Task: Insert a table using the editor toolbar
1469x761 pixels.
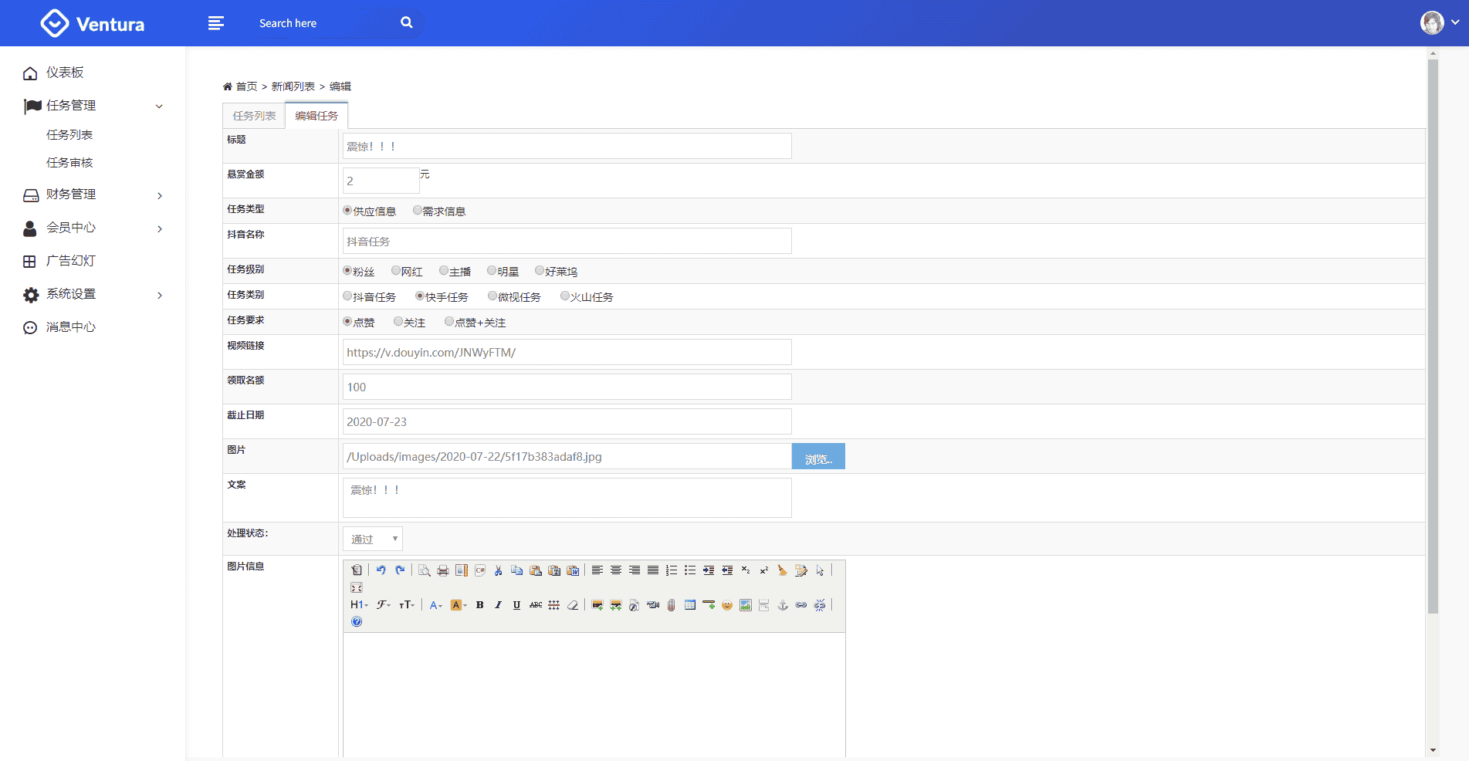Action: (690, 605)
